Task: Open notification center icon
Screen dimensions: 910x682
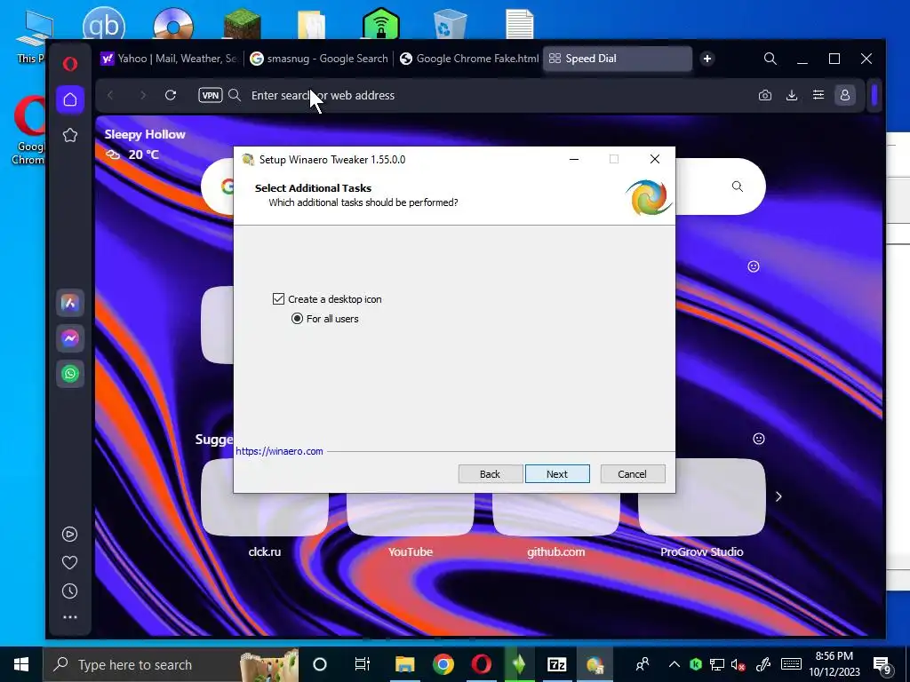Action: (882, 665)
